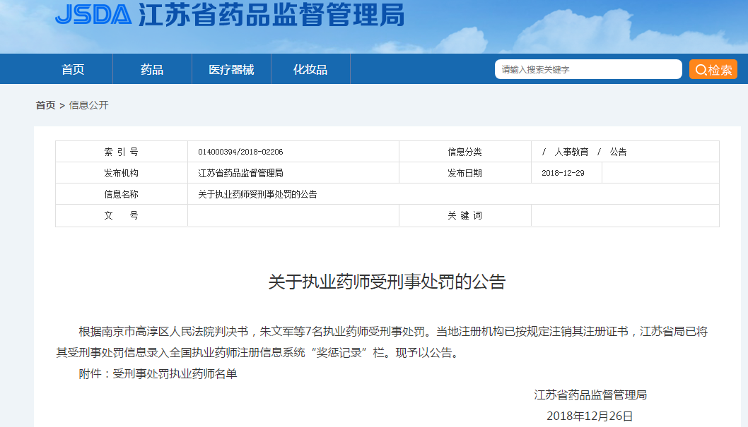The width and height of the screenshot is (748, 427).
Task: Click the date 2018年12月26日
Action: pyautogui.click(x=590, y=416)
